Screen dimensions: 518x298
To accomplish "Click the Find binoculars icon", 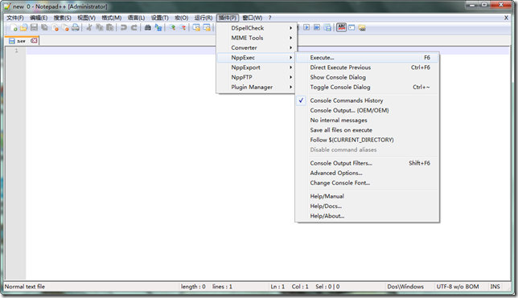I will (148, 28).
